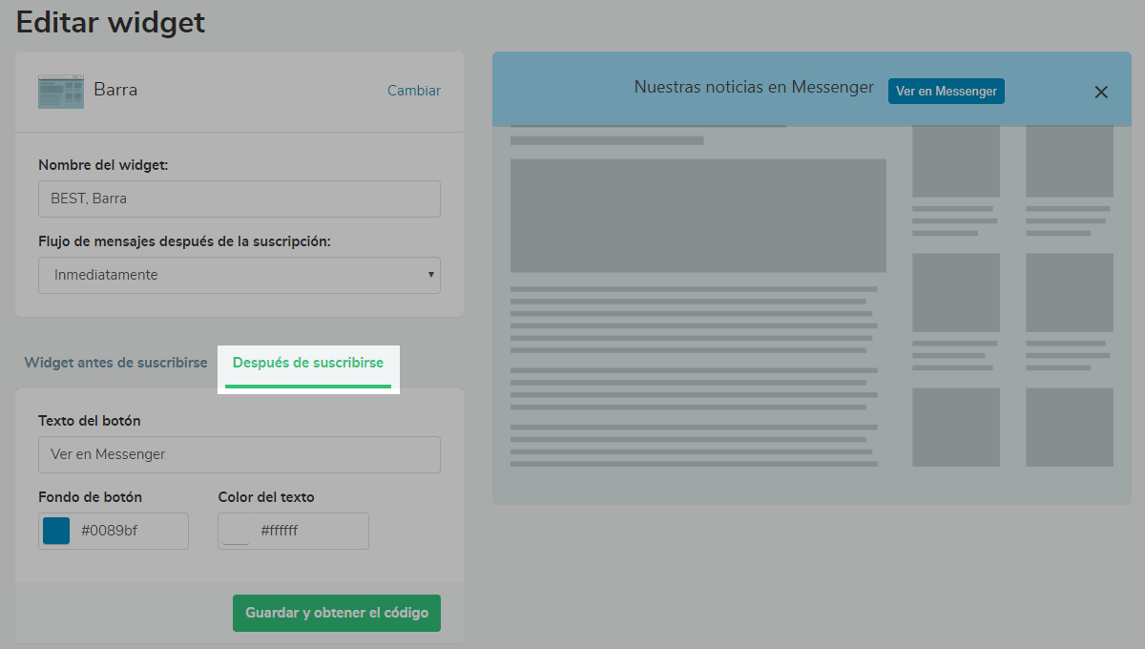Click the #0089bf hex color value
1145x649 pixels.
[110, 531]
